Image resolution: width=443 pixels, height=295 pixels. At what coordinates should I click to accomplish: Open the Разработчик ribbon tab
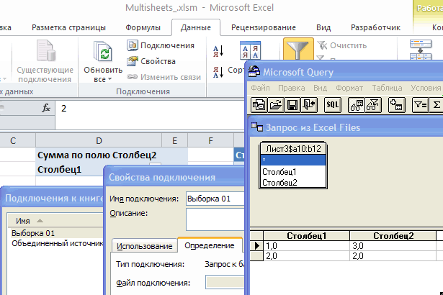(375, 27)
